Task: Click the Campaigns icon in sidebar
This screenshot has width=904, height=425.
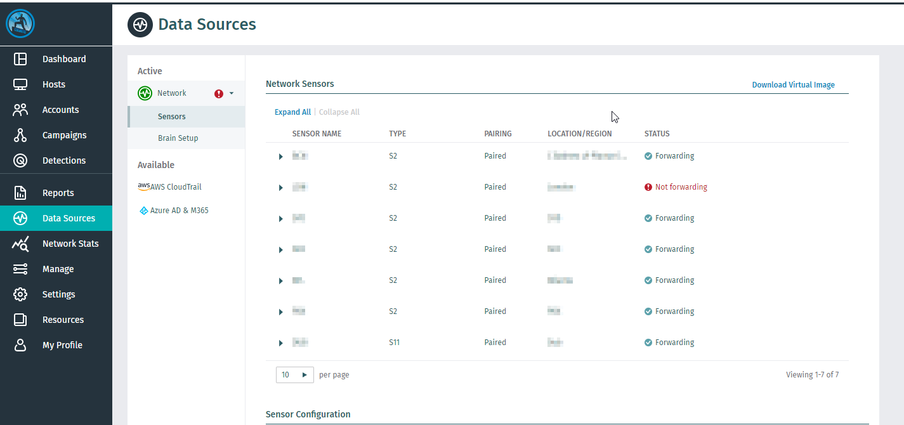Action: [20, 135]
